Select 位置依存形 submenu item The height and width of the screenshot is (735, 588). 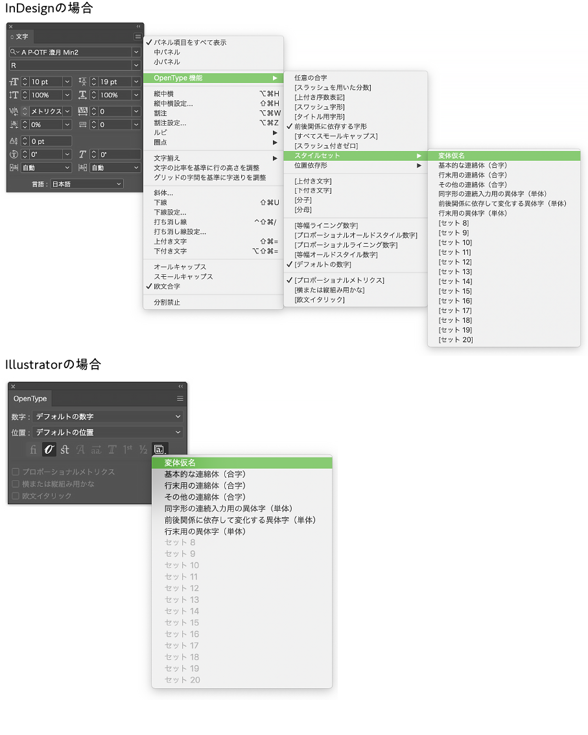coord(355,165)
